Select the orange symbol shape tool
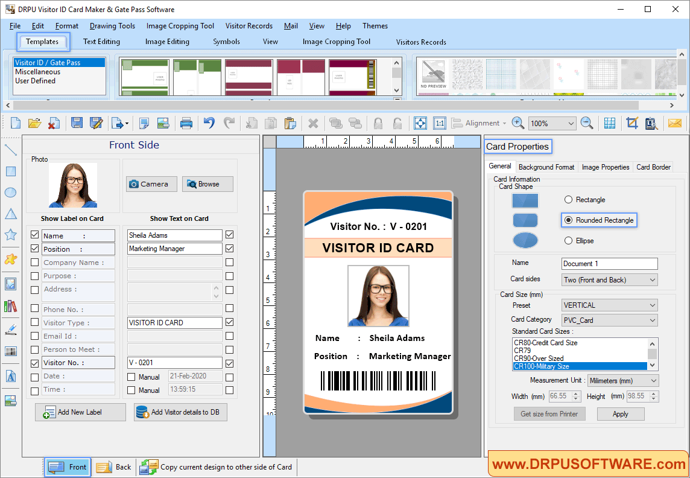The image size is (690, 478). coord(11,260)
